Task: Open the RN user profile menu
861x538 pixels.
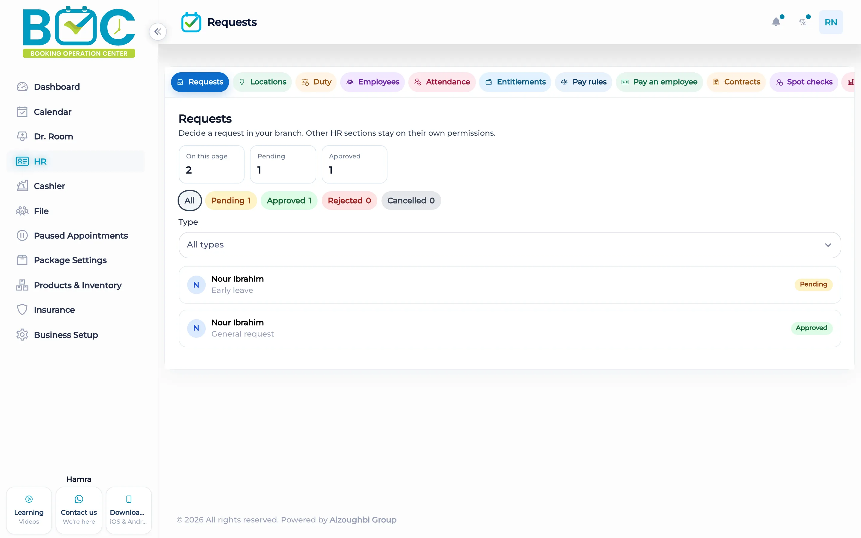Action: coord(831,22)
